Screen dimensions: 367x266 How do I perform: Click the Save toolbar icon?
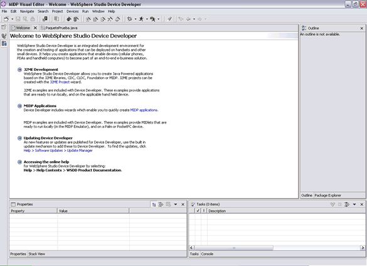coord(18,19)
